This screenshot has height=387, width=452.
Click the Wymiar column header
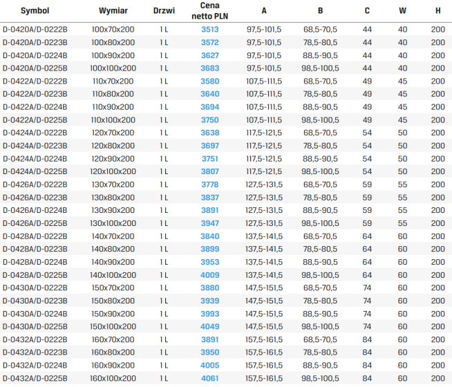click(x=113, y=10)
